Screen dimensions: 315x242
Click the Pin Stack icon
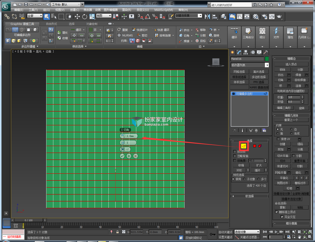(234, 131)
